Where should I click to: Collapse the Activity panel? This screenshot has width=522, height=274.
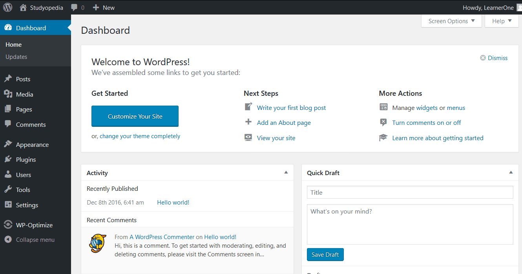(286, 172)
